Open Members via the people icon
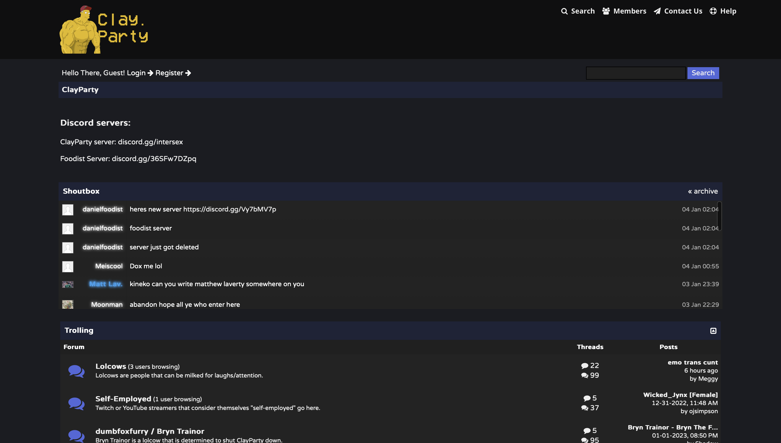Viewport: 781px width, 443px height. pyautogui.click(x=606, y=11)
